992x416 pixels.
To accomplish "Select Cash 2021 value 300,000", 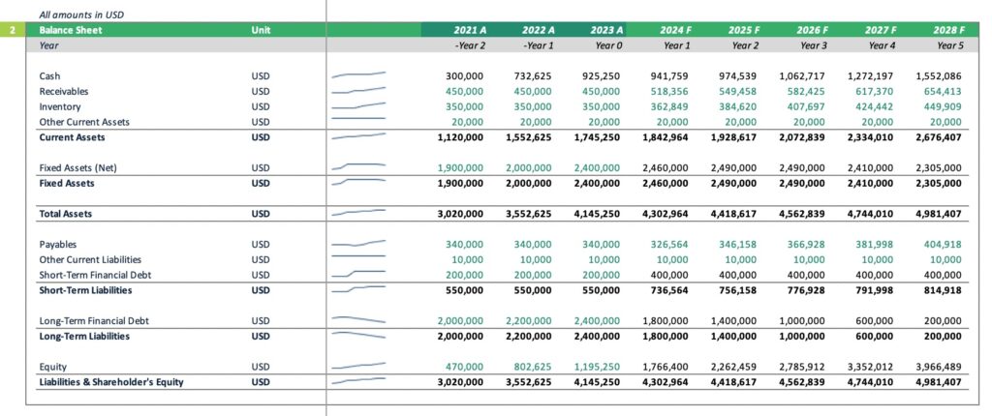I will click(466, 75).
